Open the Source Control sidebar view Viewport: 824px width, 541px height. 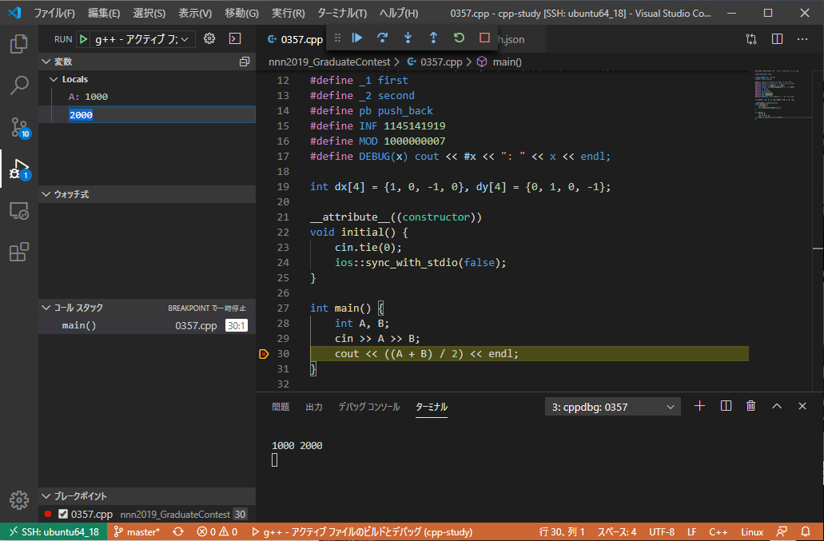tap(19, 127)
